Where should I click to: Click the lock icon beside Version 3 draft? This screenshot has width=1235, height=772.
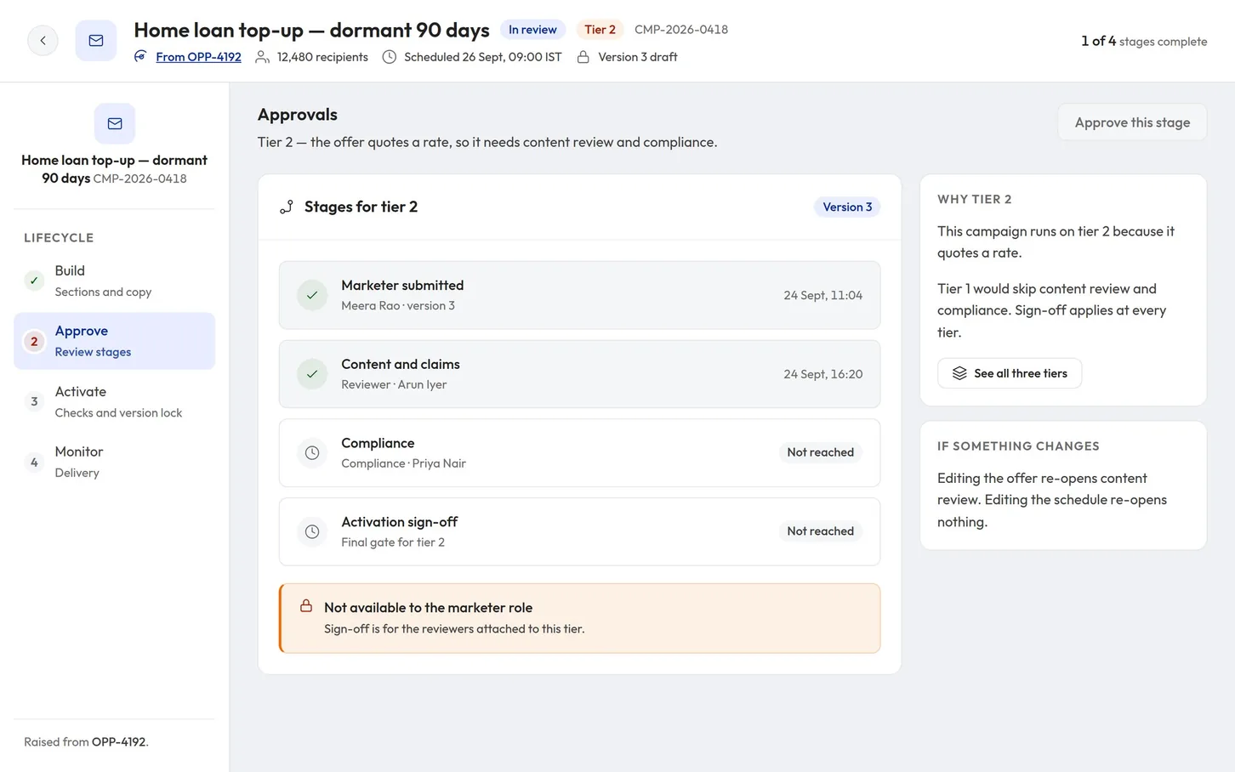click(x=583, y=57)
